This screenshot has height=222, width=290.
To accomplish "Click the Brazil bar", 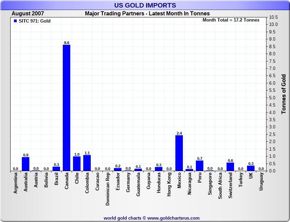I will 56,169.
